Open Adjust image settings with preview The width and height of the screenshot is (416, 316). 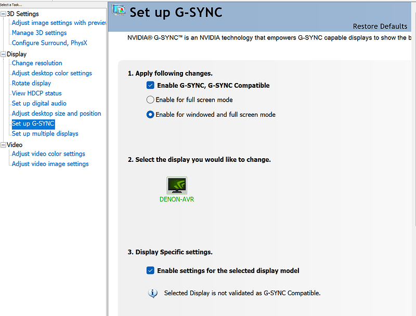coord(59,23)
